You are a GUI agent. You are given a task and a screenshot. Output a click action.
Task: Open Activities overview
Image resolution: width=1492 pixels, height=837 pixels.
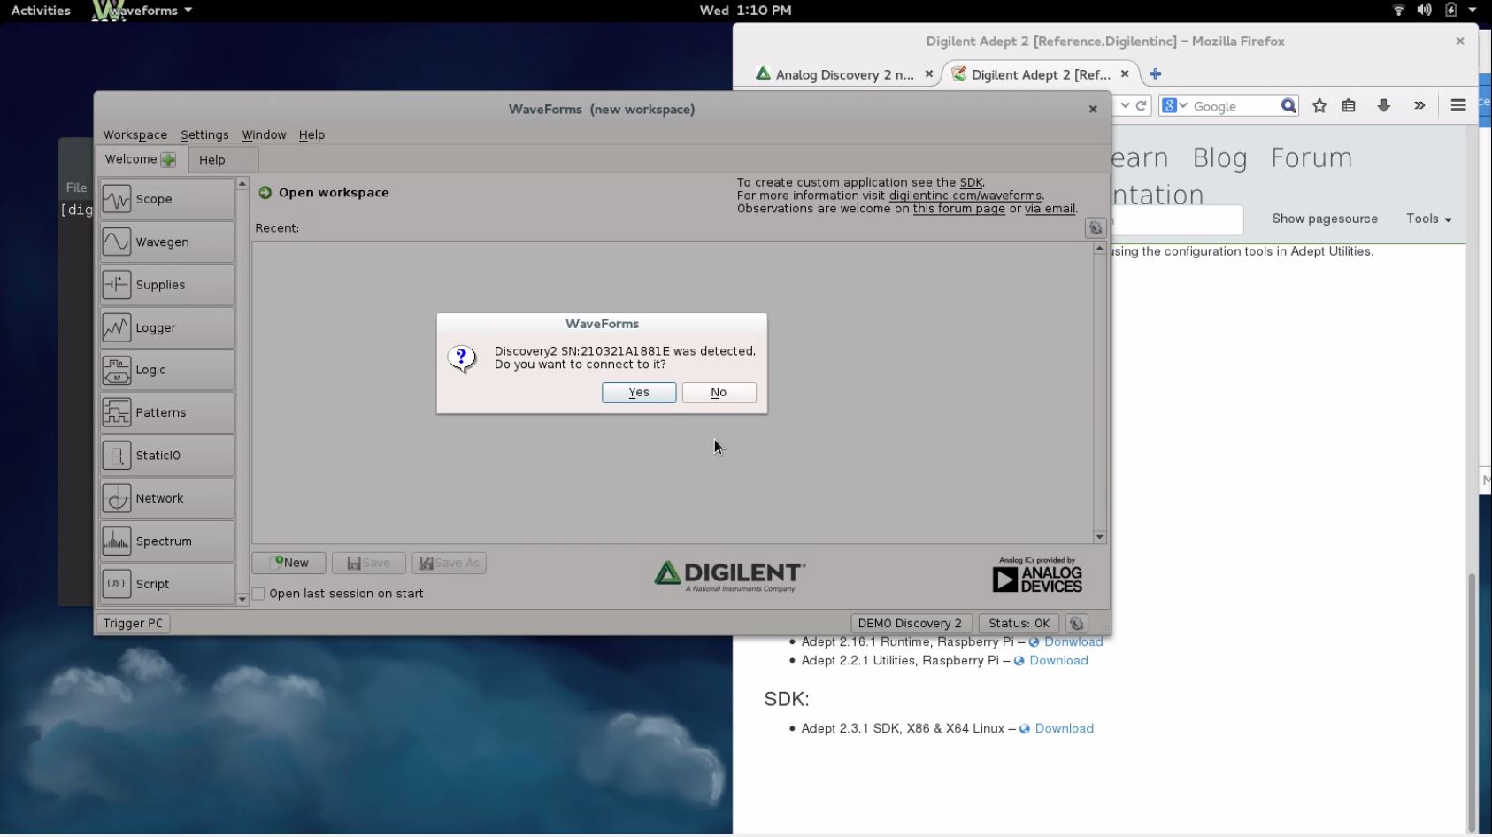(41, 11)
